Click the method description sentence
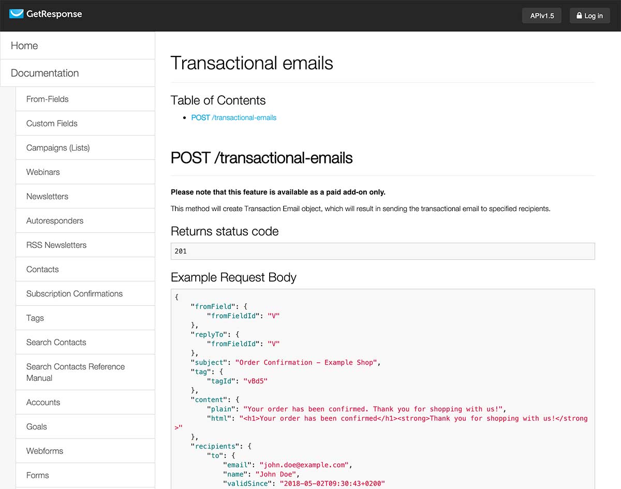621x489 pixels. [361, 209]
